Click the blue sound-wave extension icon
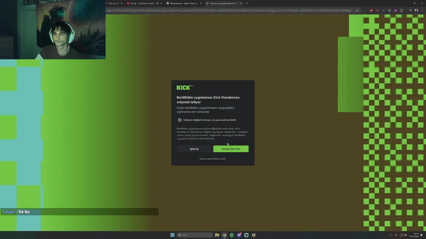 [x=383, y=10]
